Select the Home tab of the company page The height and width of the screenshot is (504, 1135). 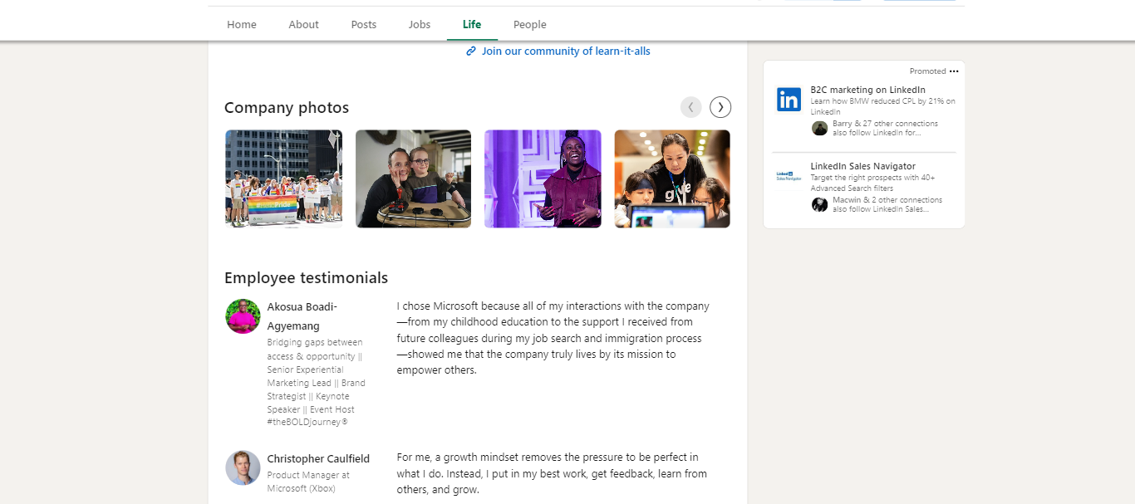point(241,24)
